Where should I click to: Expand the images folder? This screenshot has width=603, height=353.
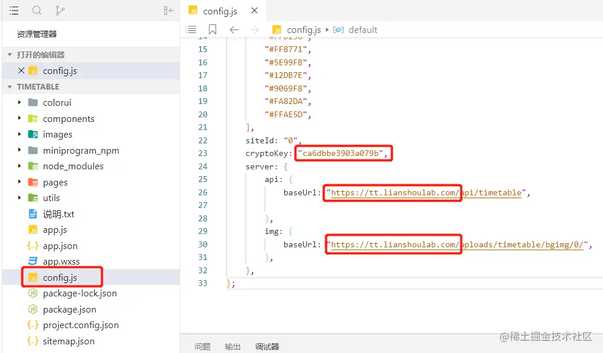[19, 134]
